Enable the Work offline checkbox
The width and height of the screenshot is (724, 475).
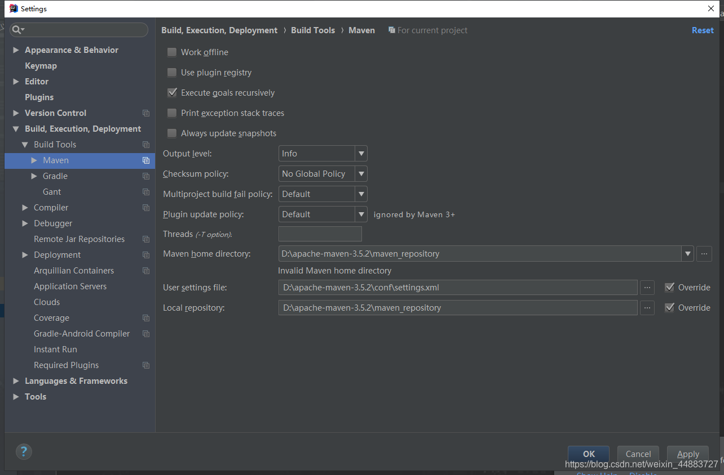click(x=172, y=52)
